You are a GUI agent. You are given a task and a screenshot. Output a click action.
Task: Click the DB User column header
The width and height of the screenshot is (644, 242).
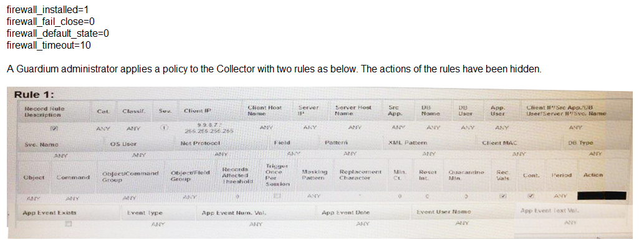[464, 110]
